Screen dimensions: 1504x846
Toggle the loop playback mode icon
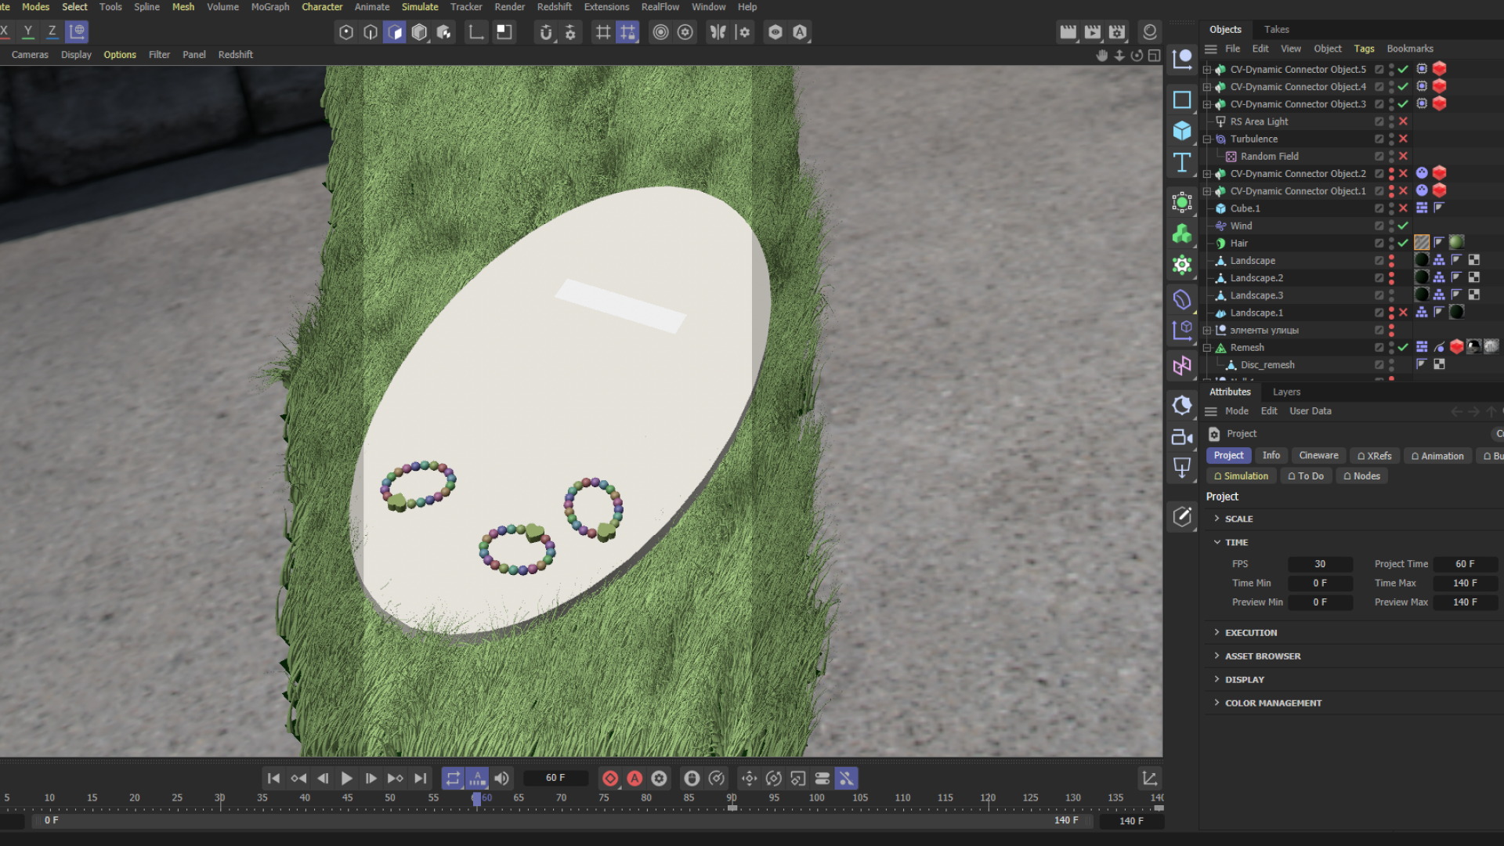[x=453, y=779]
